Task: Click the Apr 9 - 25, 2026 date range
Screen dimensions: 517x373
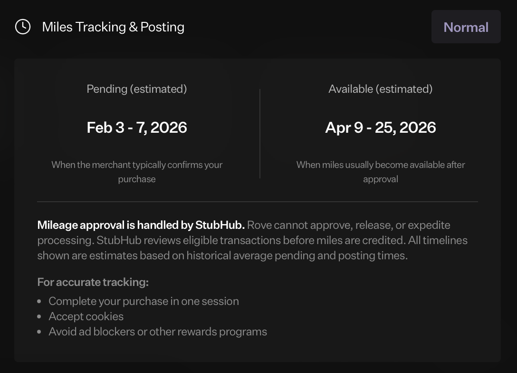Action: point(381,127)
